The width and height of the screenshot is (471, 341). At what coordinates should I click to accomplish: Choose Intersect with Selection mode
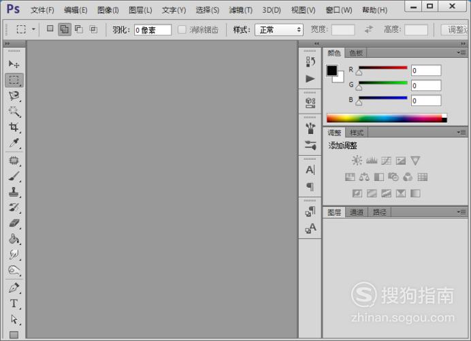tap(93, 29)
